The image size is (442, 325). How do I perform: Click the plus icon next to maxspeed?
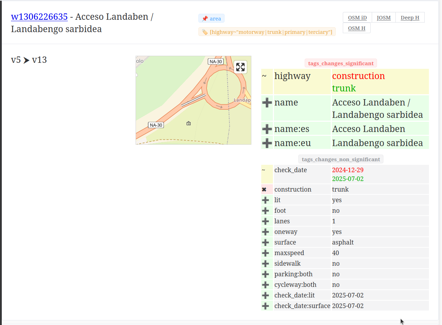coord(265,253)
